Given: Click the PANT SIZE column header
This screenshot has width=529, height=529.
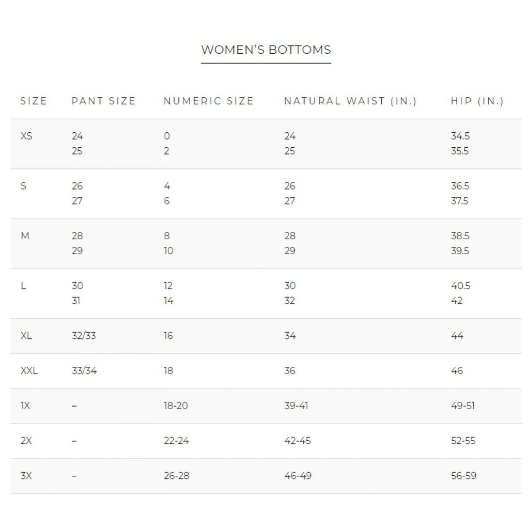Looking at the screenshot, I should pos(103,101).
